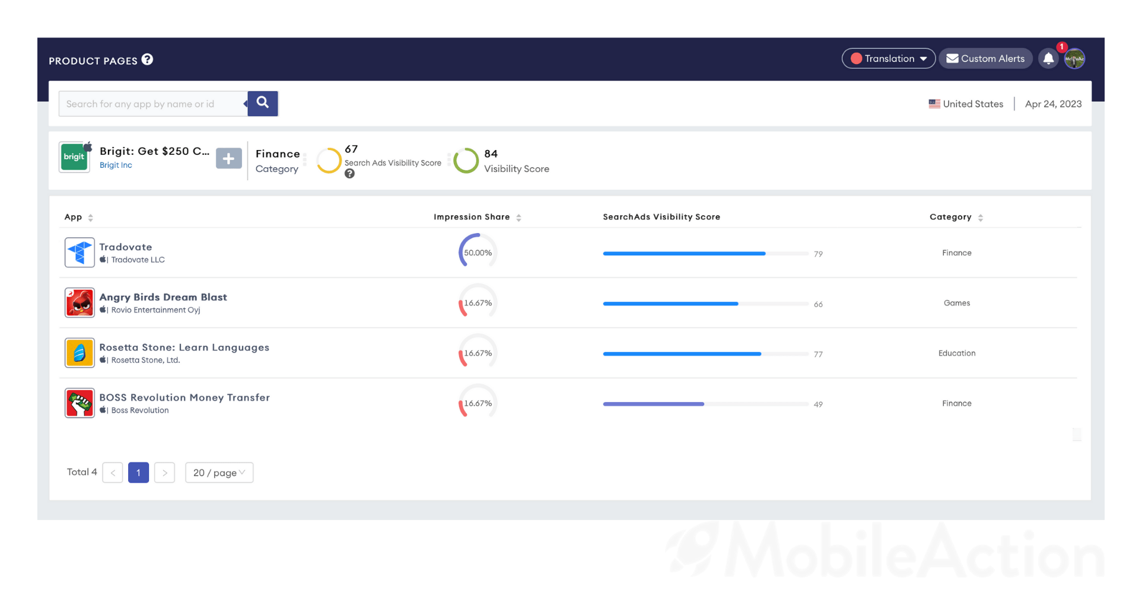Image resolution: width=1142 pixels, height=616 pixels.
Task: Click Tradovate's visibility score bar
Action: pyautogui.click(x=705, y=253)
